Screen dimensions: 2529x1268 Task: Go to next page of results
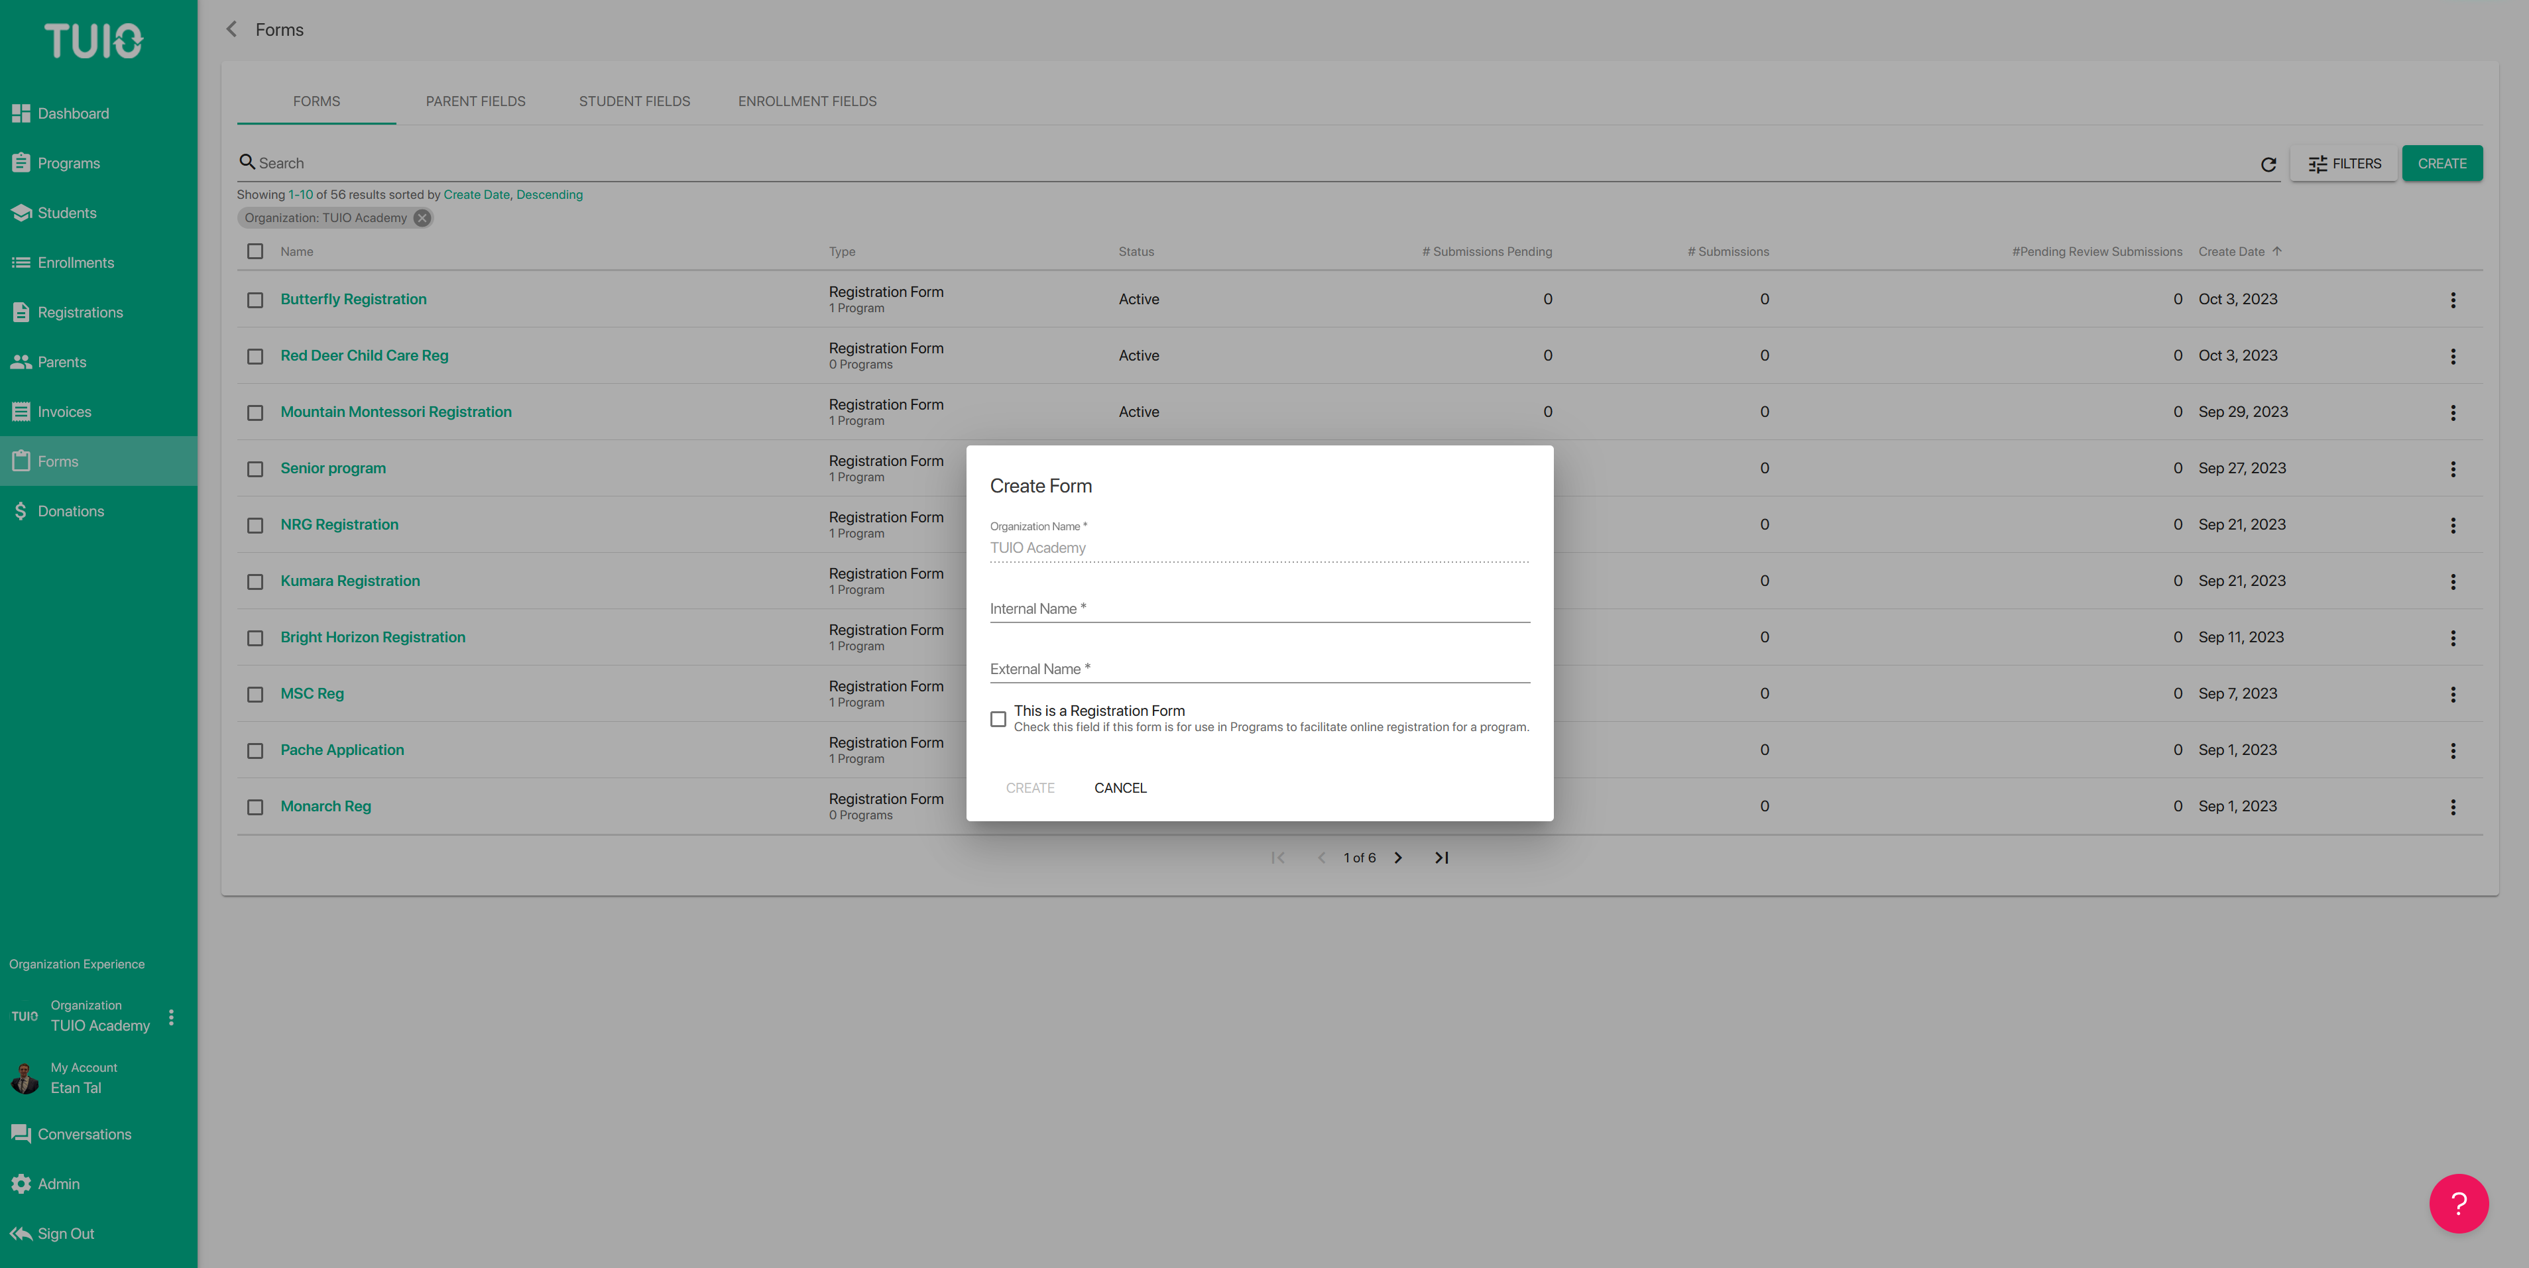[x=1398, y=858]
